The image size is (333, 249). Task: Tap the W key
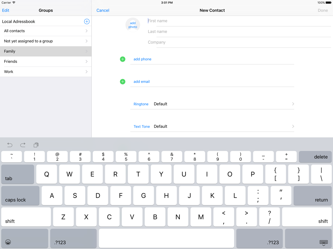tap(70, 174)
